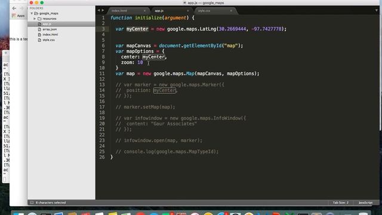Expand the resources folder triangle

click(x=35, y=19)
